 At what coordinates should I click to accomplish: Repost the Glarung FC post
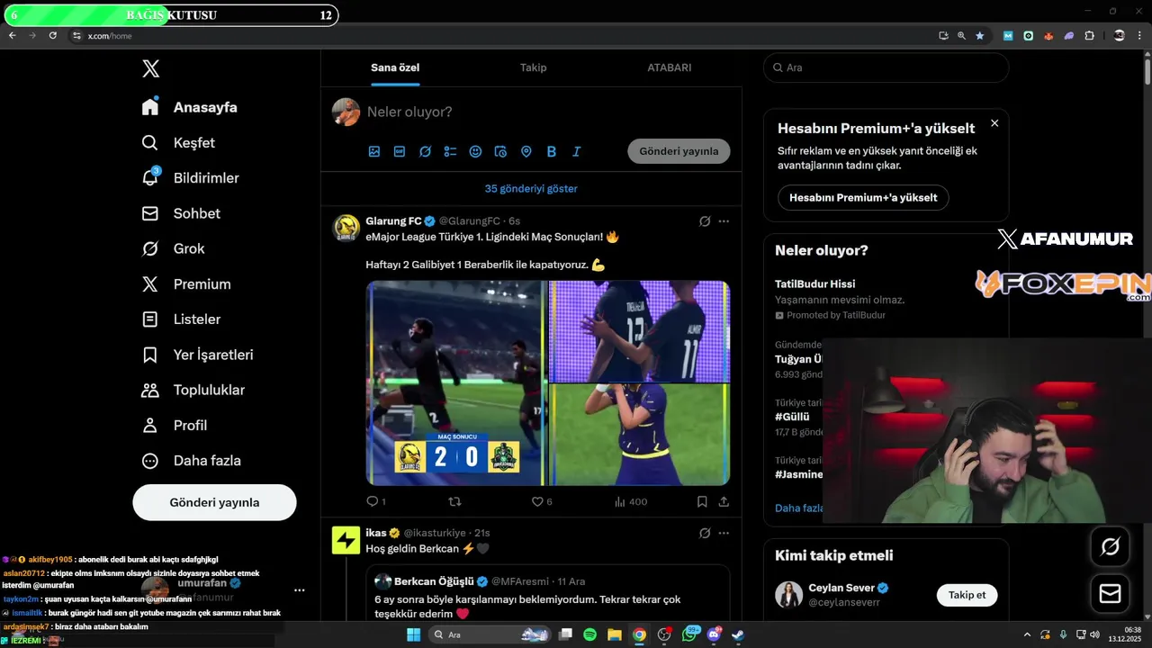click(454, 501)
